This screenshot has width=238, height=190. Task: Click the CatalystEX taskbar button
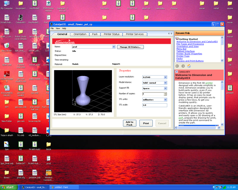tap(35, 187)
